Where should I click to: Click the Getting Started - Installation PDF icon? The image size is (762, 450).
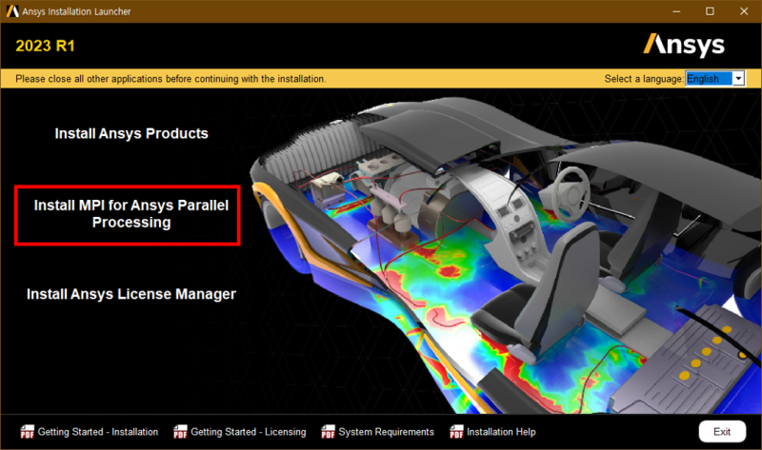tap(28, 432)
